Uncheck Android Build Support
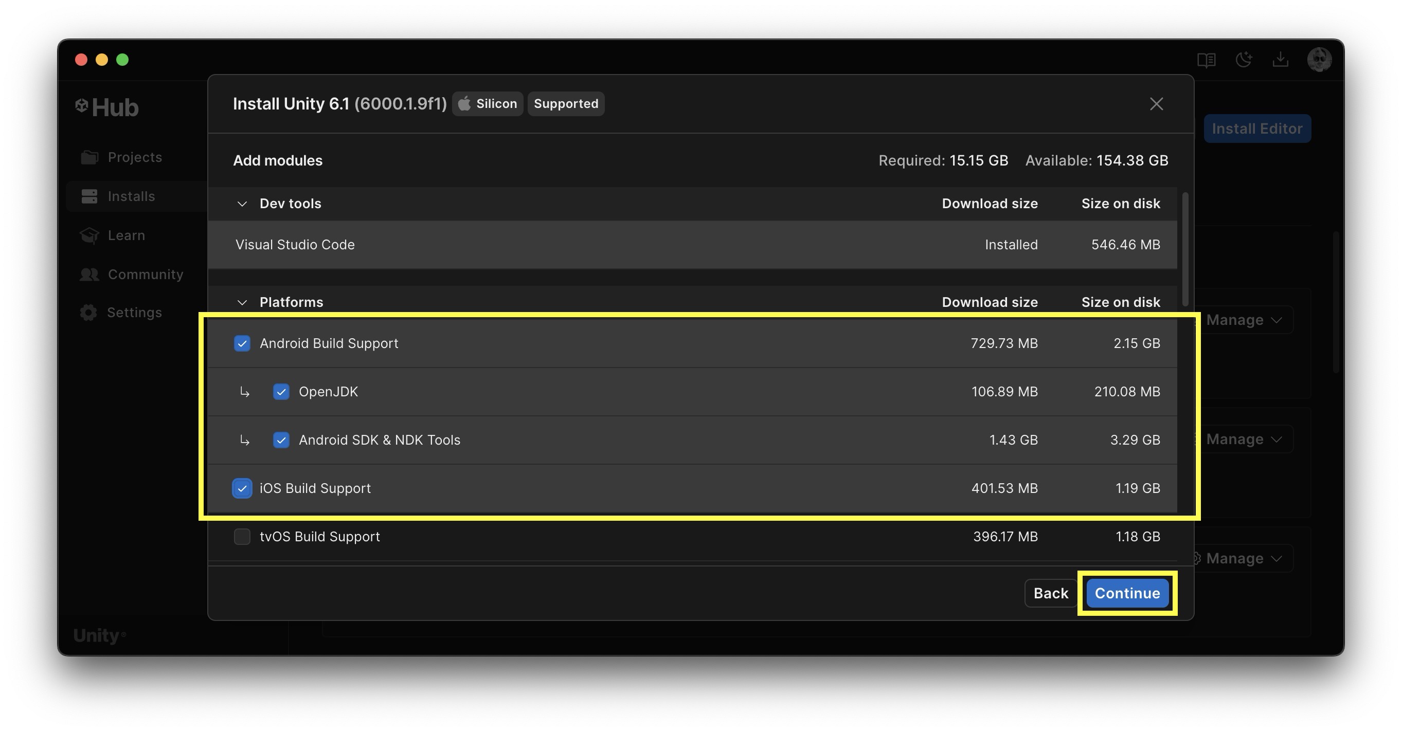Image resolution: width=1402 pixels, height=732 pixels. tap(242, 343)
